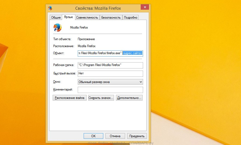The image size is (241, 145).
Task: Click into the Объект path field
Action: point(110,53)
